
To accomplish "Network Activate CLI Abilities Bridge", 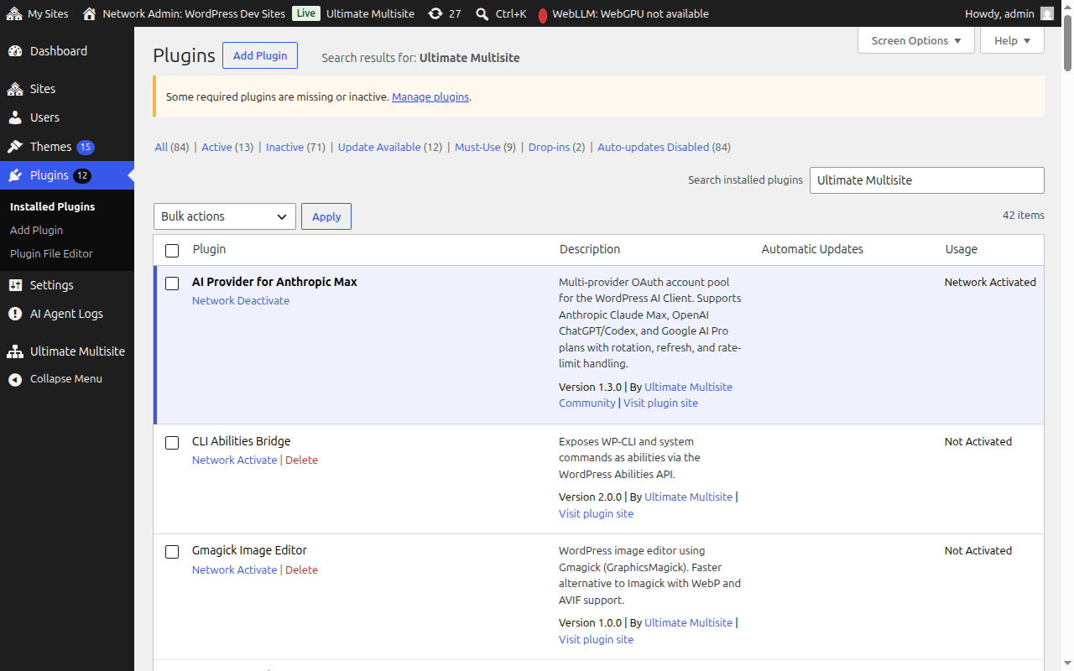I will [234, 460].
